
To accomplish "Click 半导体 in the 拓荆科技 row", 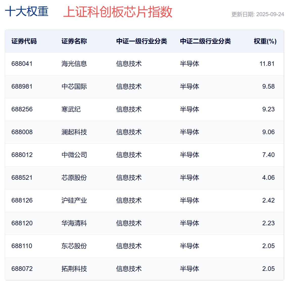I will point(189,269).
